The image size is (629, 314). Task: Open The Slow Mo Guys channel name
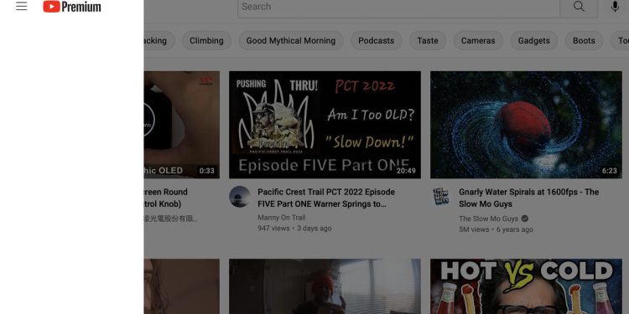489,219
